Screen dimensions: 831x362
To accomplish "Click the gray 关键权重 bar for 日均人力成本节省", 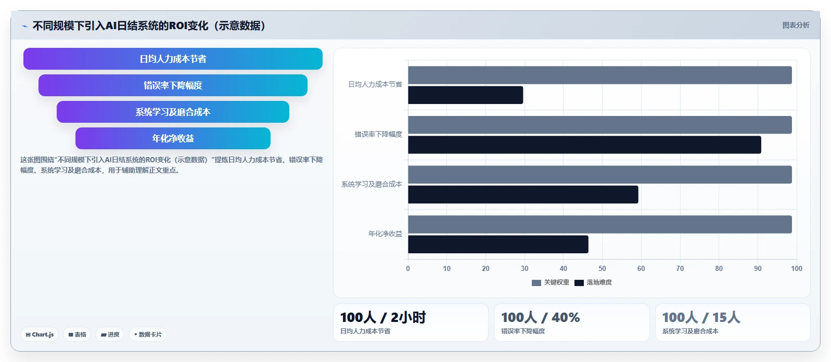I will pos(600,75).
